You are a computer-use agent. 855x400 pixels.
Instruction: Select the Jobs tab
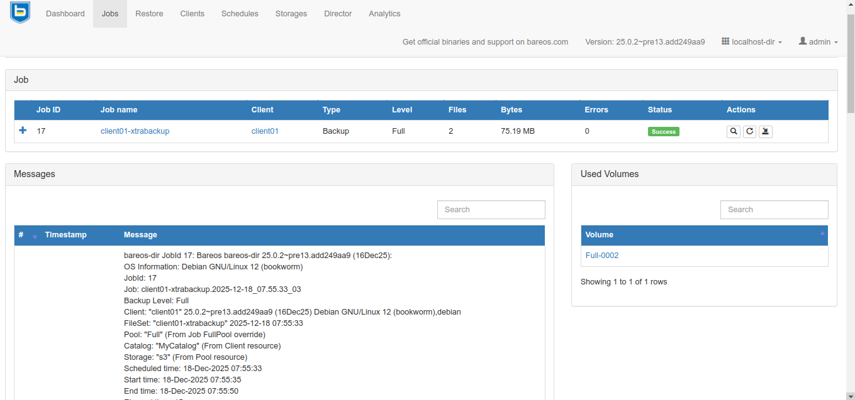[x=110, y=14]
